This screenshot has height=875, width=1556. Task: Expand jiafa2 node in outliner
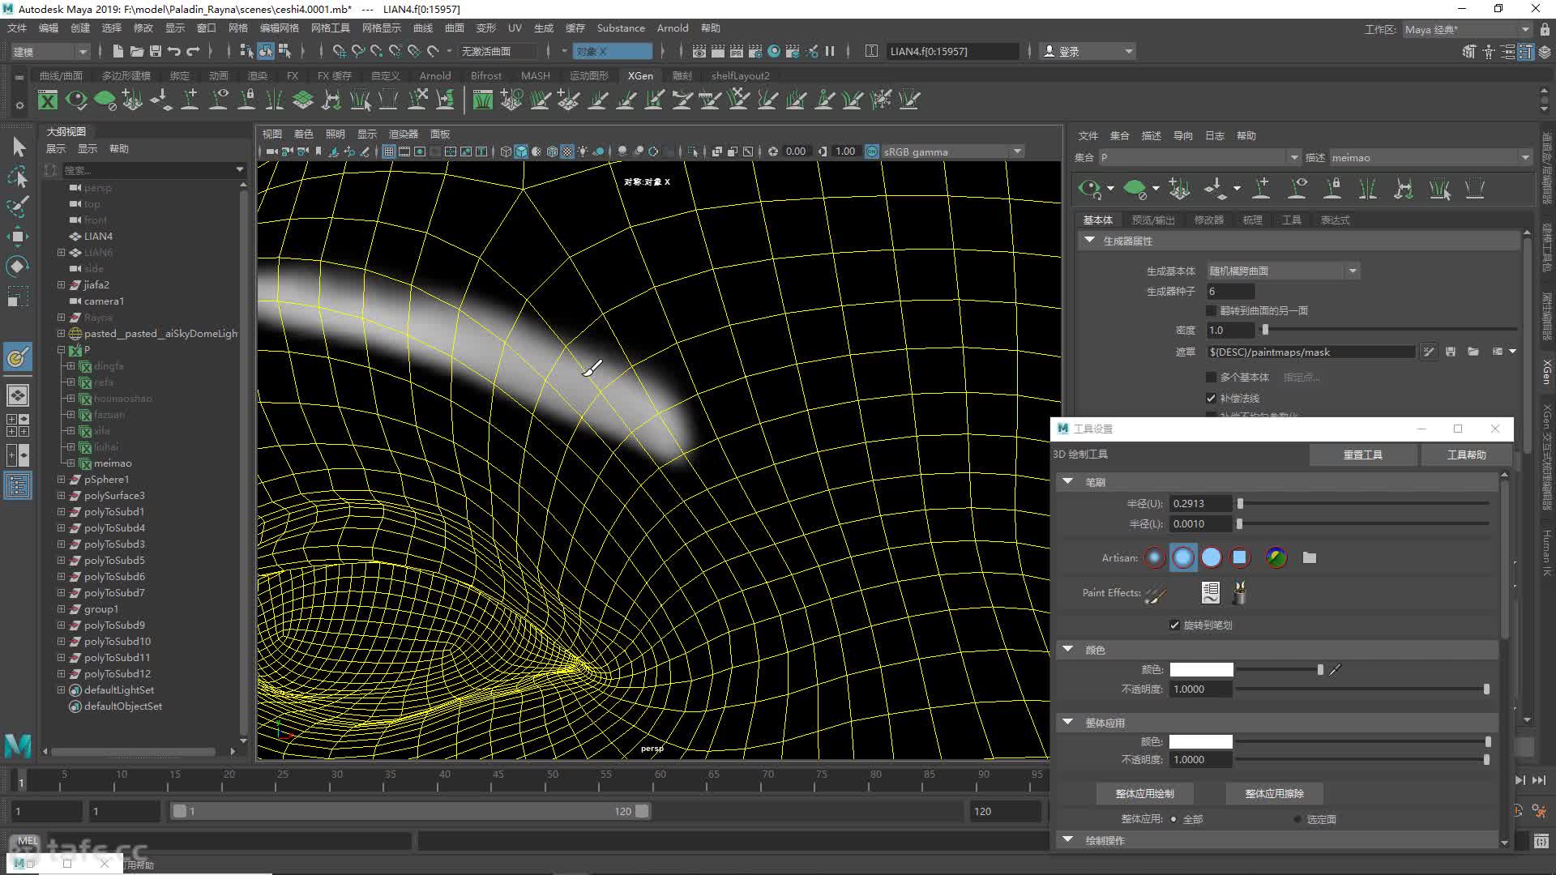(61, 284)
